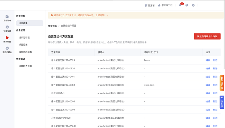Click the orange warning icon in the banner
This screenshot has width=225, height=128.
[x=52, y=15]
